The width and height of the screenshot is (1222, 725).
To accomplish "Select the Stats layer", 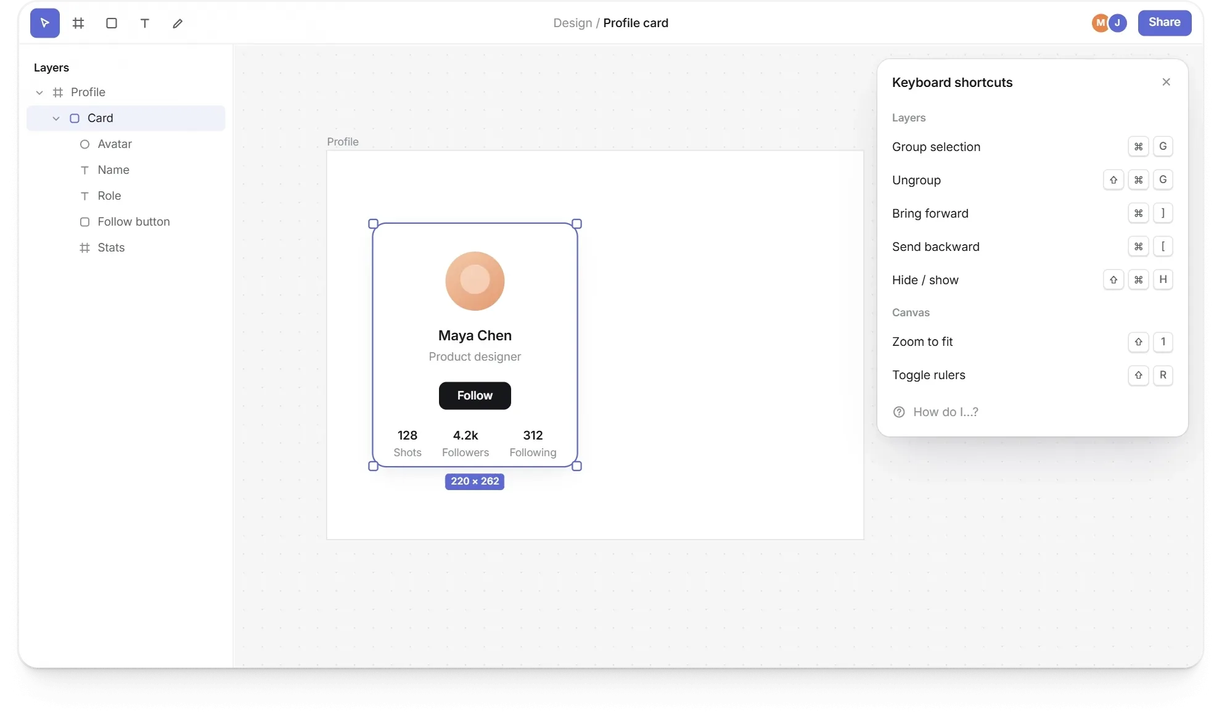I will point(126,248).
